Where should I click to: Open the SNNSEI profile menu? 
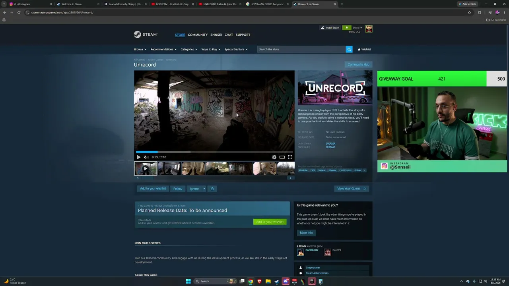pos(216,35)
